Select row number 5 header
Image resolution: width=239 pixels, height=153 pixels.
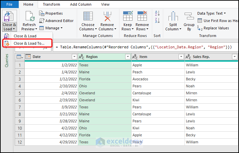(x=20, y=93)
